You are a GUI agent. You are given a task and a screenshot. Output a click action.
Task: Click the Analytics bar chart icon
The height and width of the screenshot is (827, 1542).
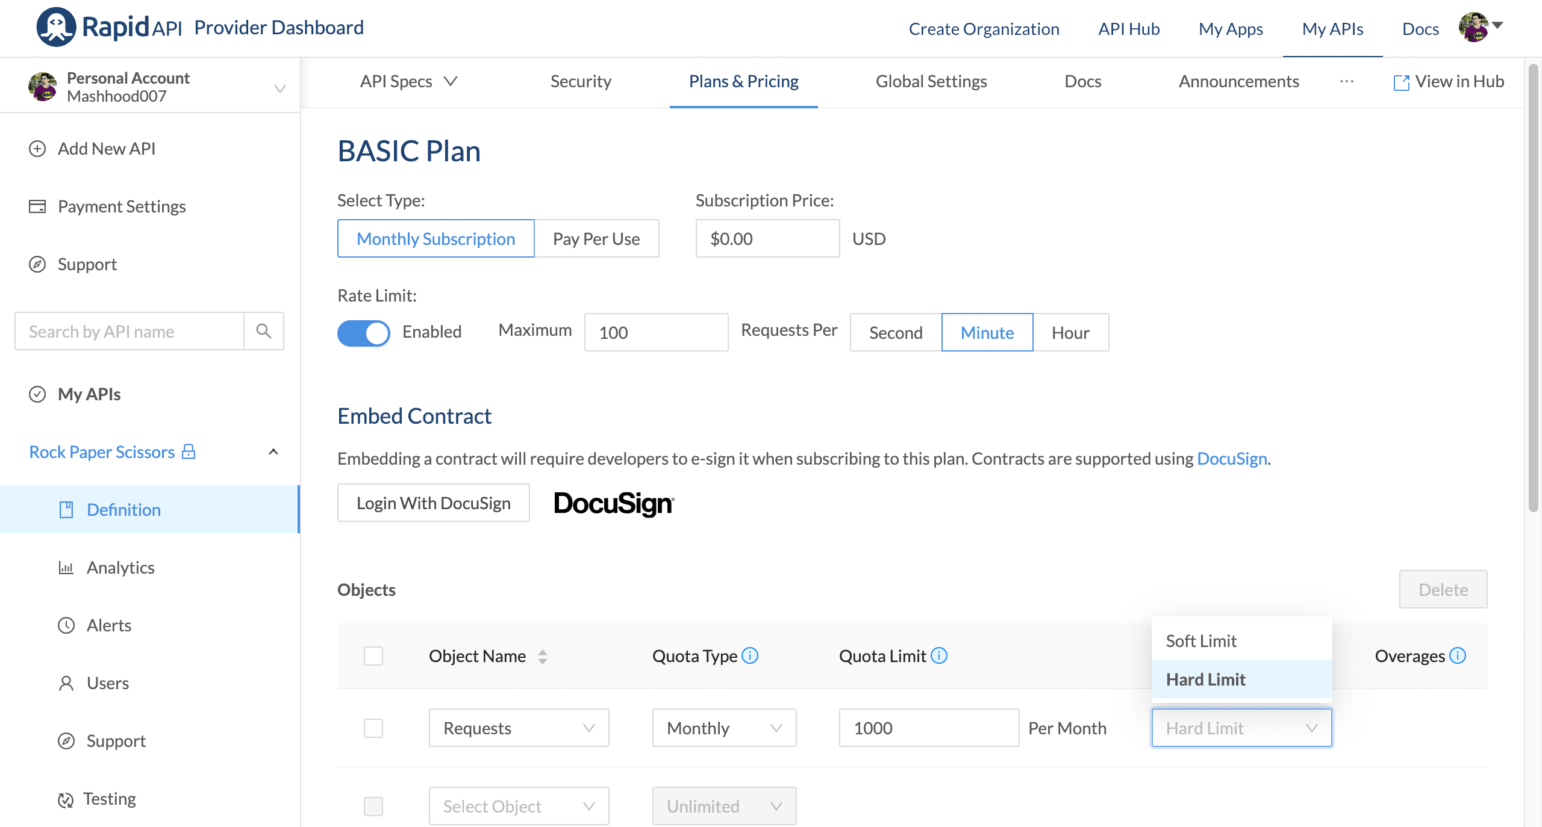(x=66, y=568)
